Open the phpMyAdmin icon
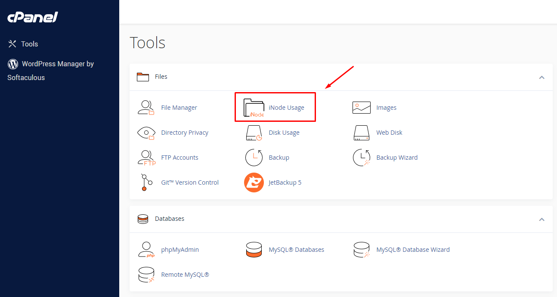The image size is (557, 297). click(146, 250)
